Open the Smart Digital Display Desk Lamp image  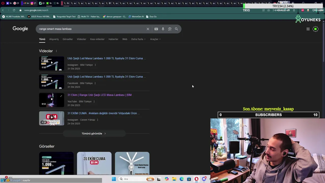[132, 163]
